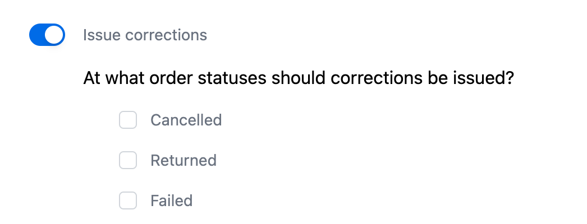Click the word "corrections" in the toggle label
This screenshot has width=587, height=224.
click(166, 35)
